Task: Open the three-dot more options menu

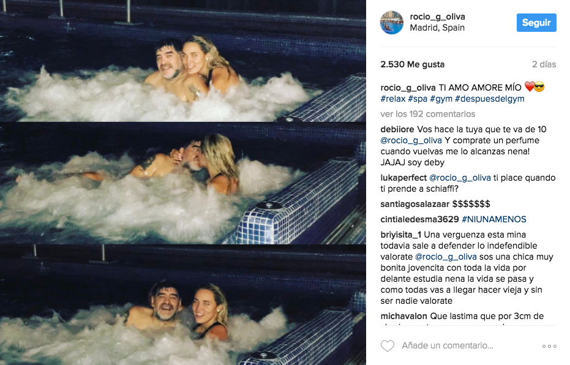Action: (549, 346)
